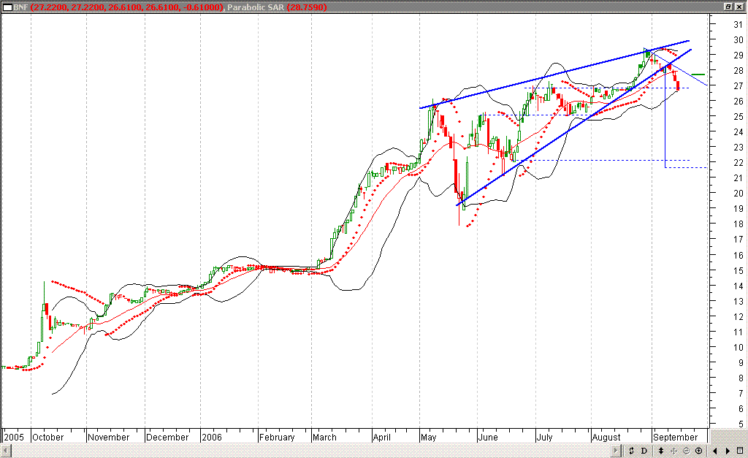
Task: Click the September date axis label
Action: click(676, 437)
